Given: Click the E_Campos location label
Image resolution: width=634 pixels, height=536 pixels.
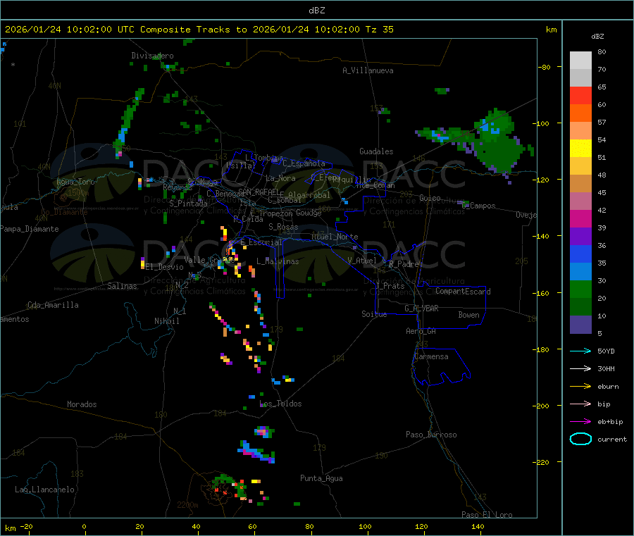Looking at the screenshot, I should tap(478, 206).
